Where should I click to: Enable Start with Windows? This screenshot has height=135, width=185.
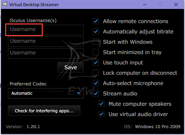pos(96,42)
